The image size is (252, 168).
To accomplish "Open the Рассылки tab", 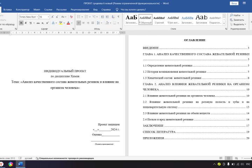I will tap(61, 10).
